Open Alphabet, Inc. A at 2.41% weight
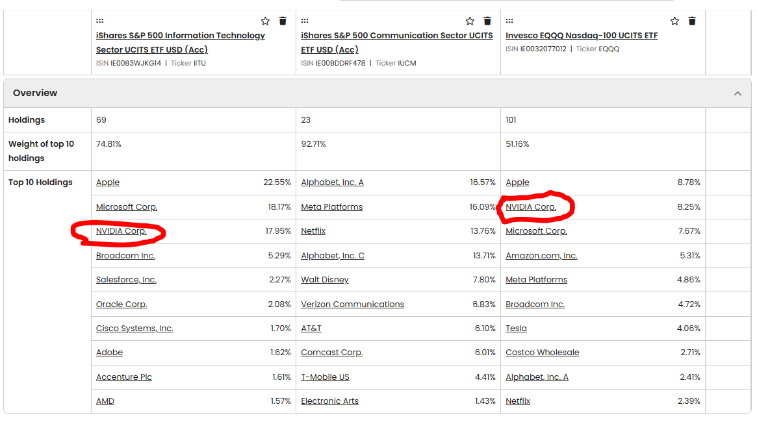The width and height of the screenshot is (757, 422). pos(537,377)
